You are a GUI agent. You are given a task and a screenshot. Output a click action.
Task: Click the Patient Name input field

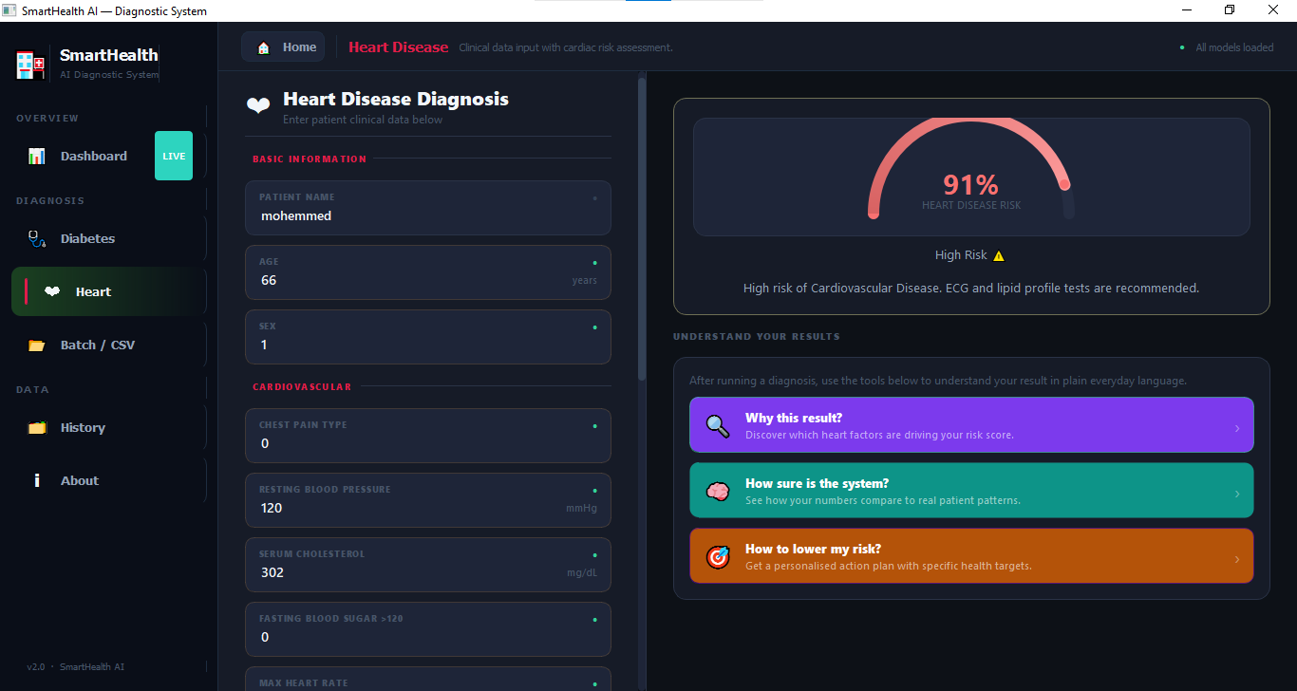(428, 208)
